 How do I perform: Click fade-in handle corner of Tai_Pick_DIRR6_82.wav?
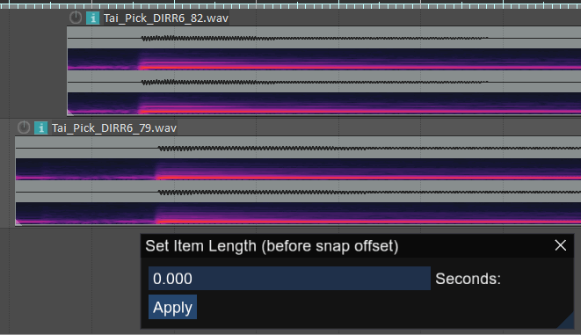point(70,112)
